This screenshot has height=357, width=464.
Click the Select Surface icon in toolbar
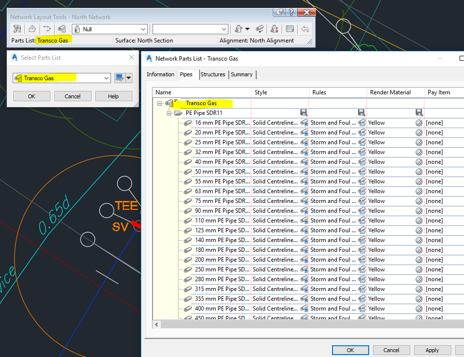(32, 29)
